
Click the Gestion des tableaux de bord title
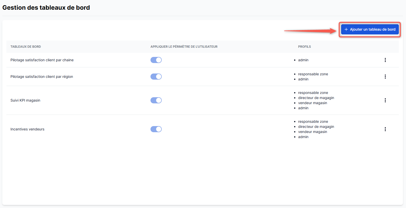[x=46, y=8]
